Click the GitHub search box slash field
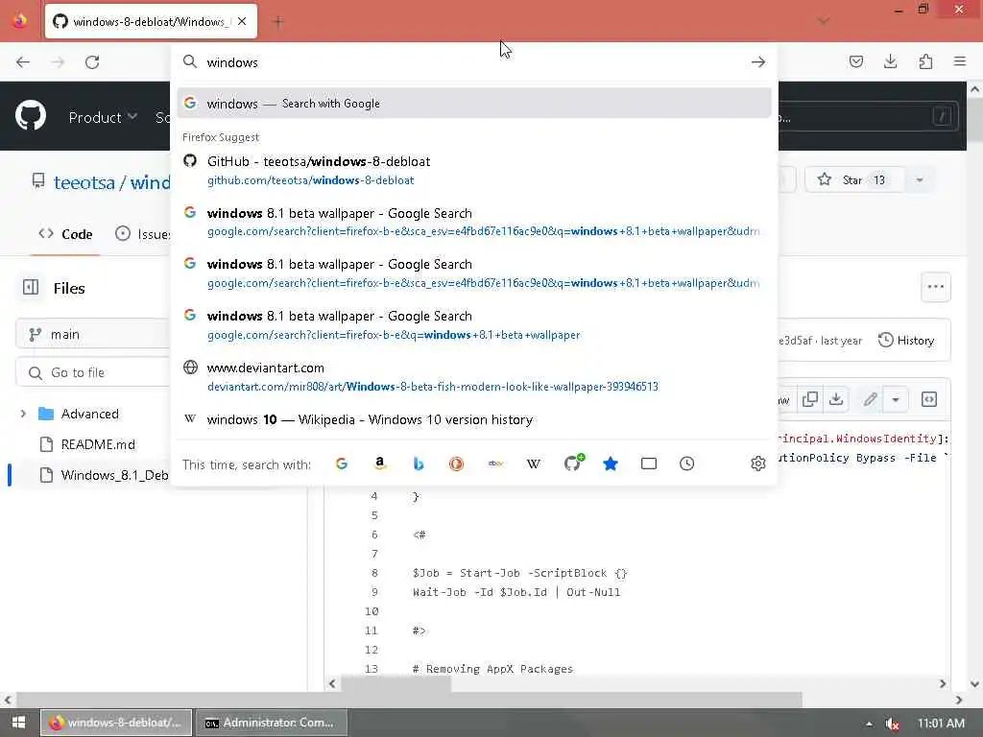 869,116
